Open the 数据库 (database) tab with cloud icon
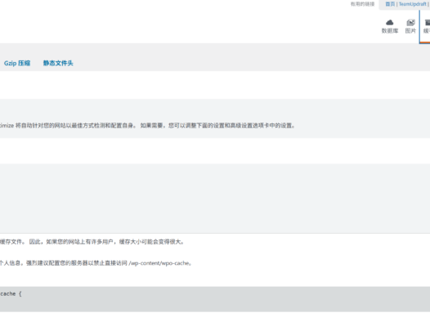Image resolution: width=430 pixels, height=322 pixels. 390,26
